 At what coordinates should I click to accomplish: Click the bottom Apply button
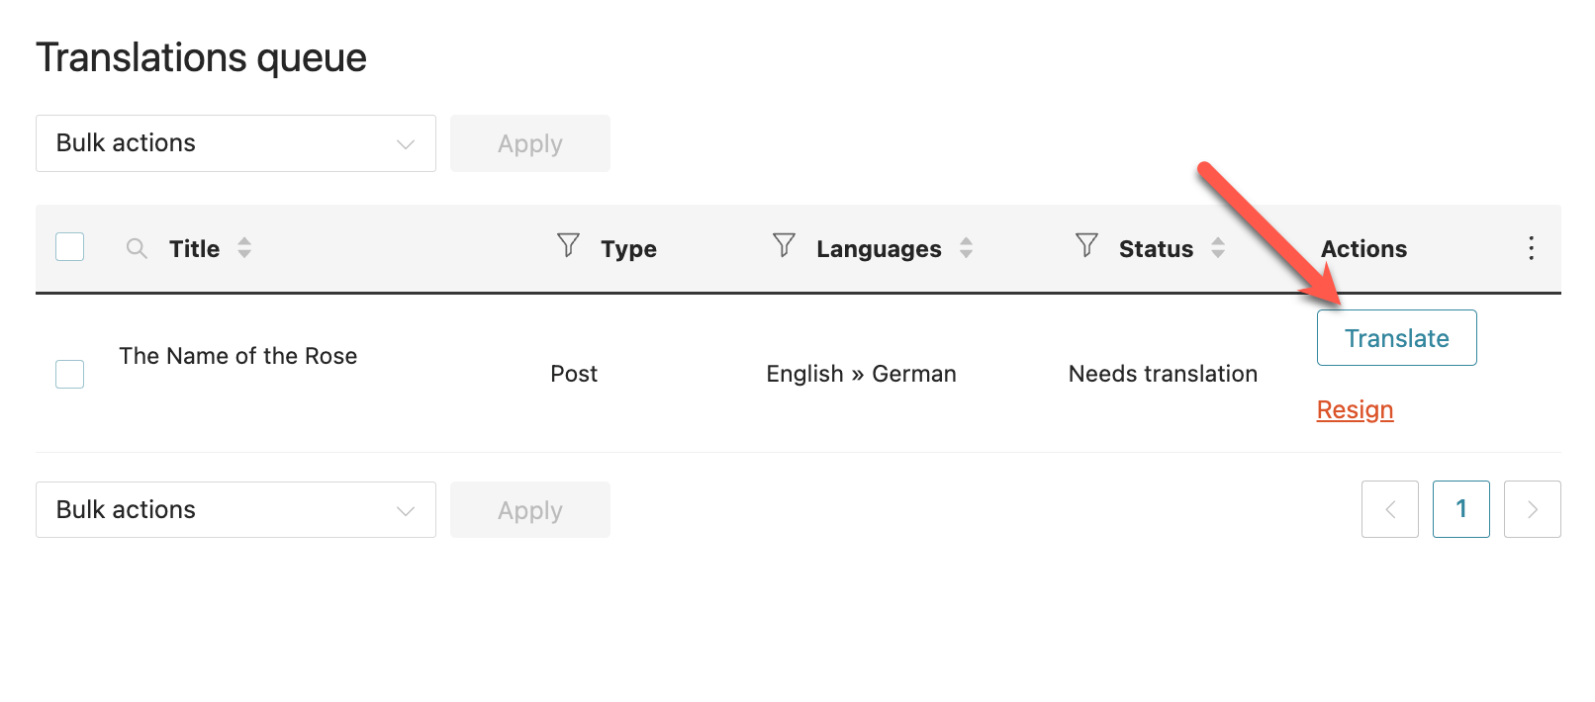pos(530,510)
